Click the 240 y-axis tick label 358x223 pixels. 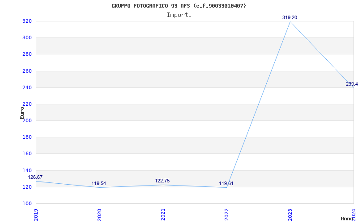pos(27,87)
